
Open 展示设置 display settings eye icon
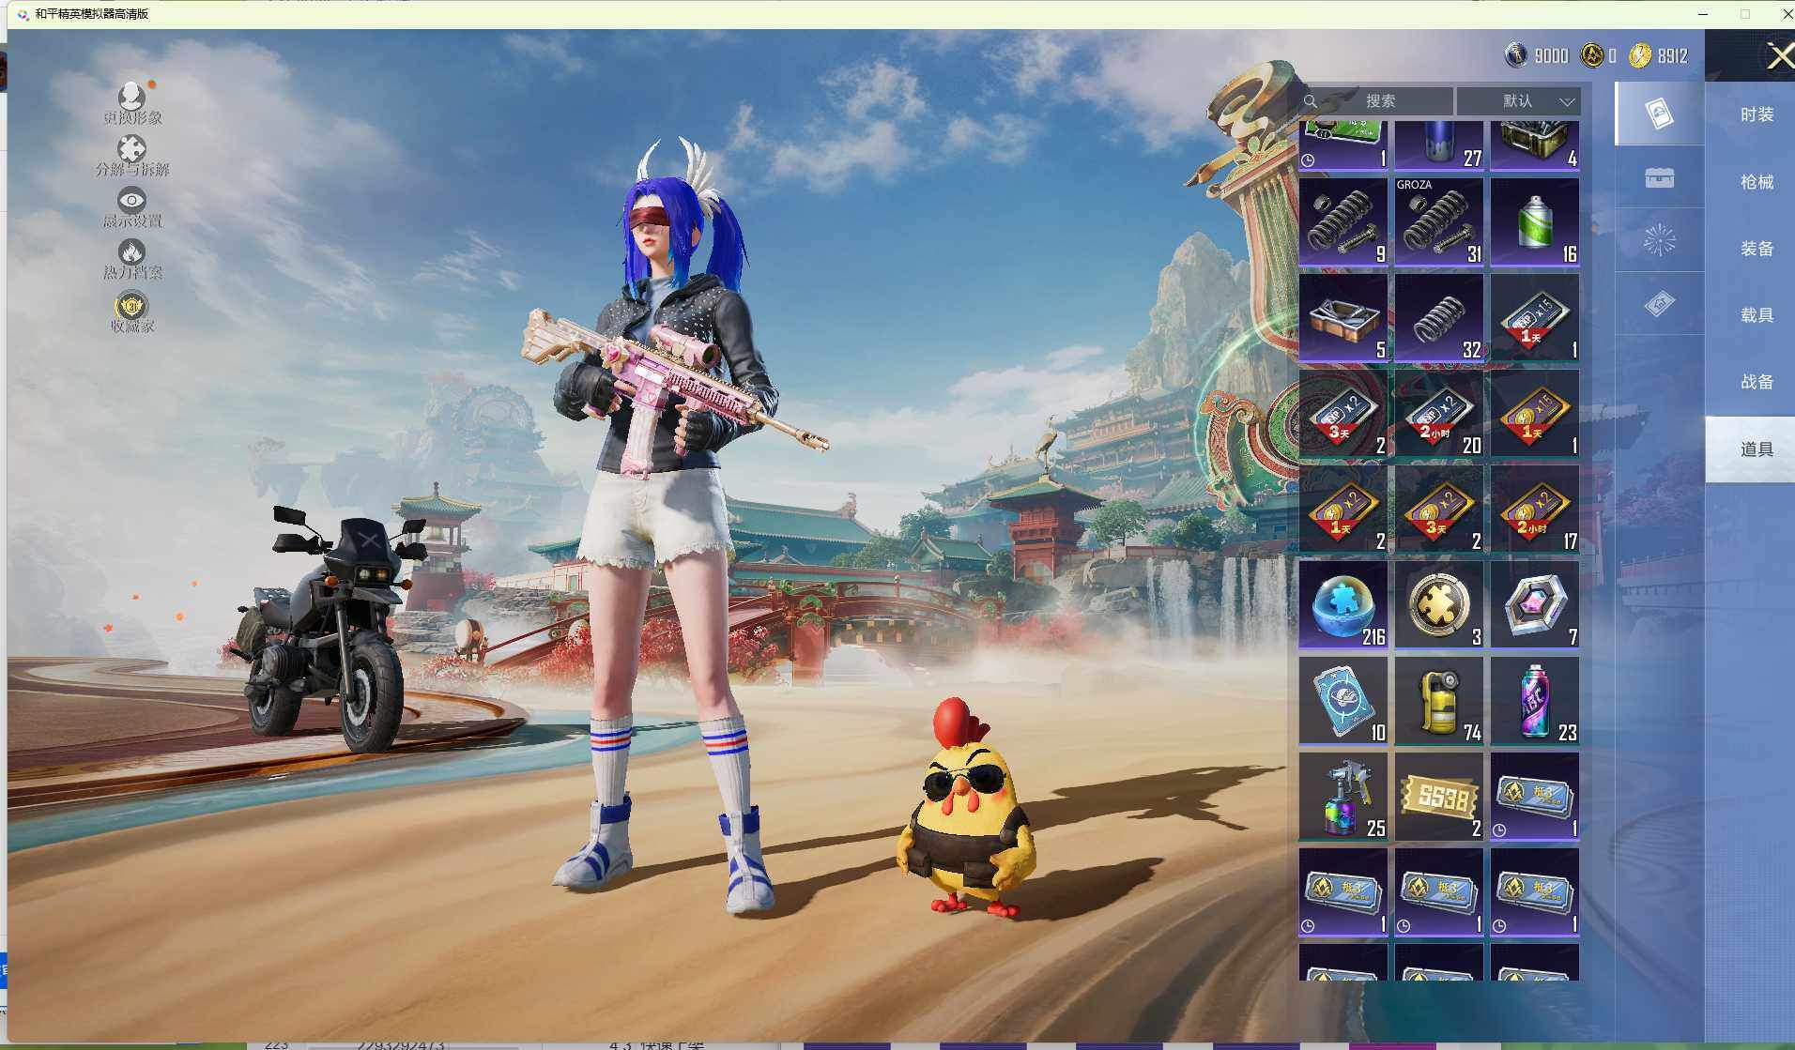point(131,207)
